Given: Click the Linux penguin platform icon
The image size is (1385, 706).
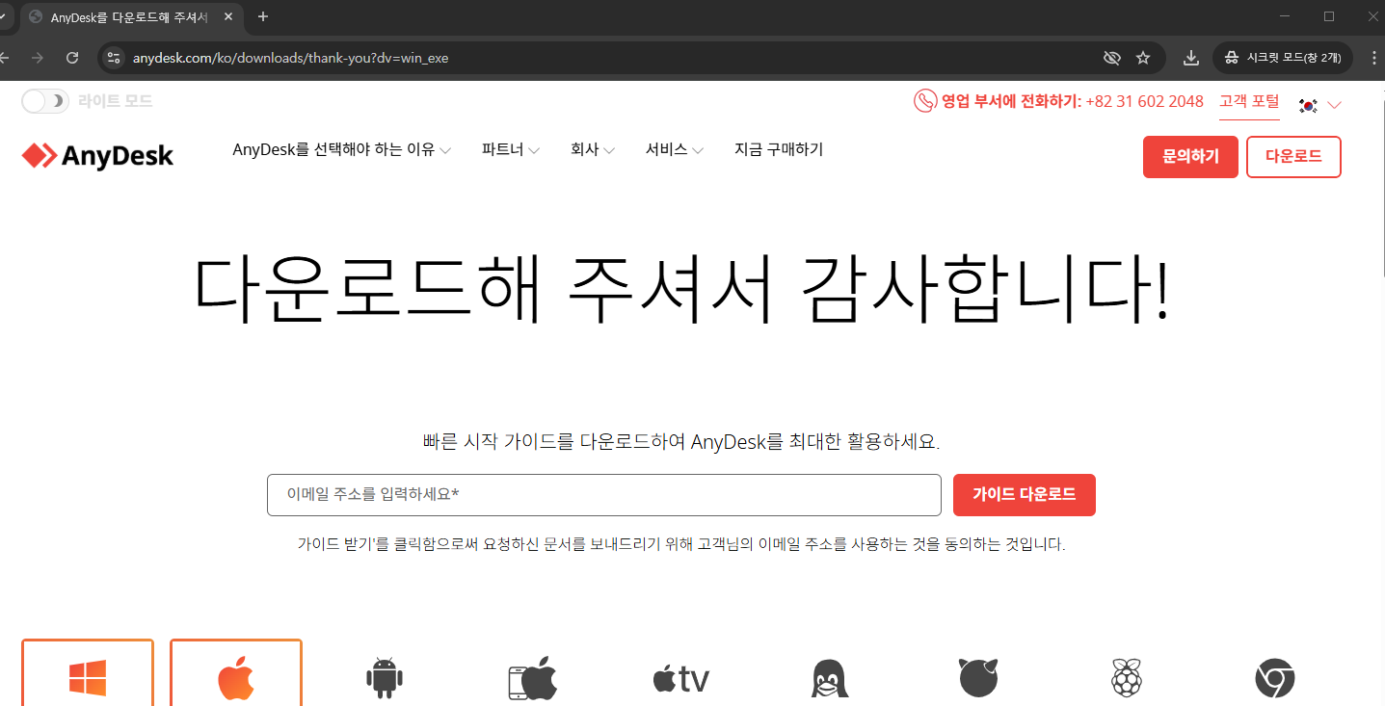Looking at the screenshot, I should (829, 678).
